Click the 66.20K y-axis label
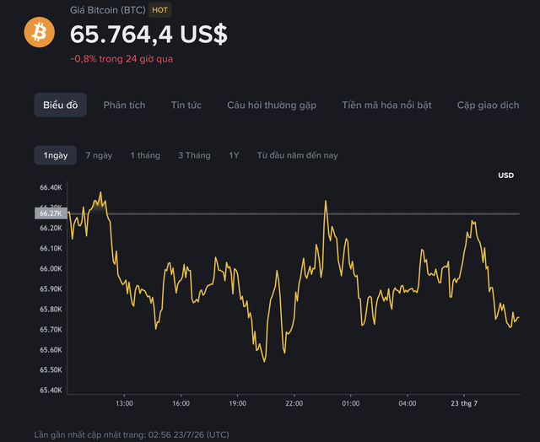This screenshot has width=540, height=442. point(51,229)
